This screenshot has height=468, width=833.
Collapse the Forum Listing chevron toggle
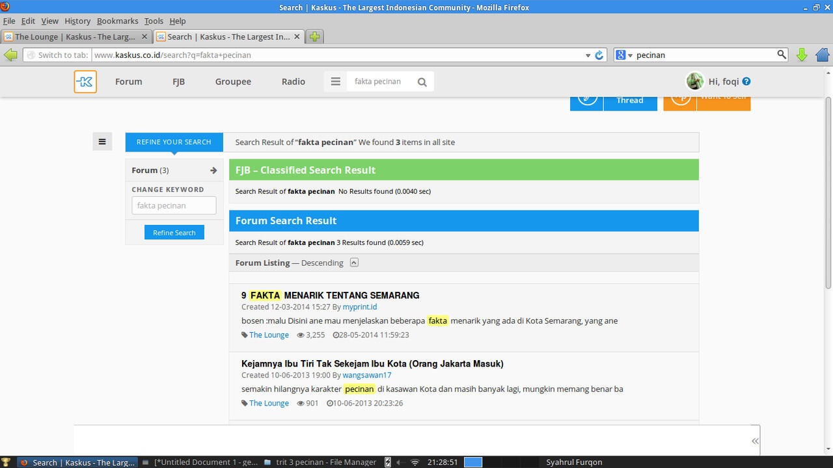pyautogui.click(x=354, y=263)
